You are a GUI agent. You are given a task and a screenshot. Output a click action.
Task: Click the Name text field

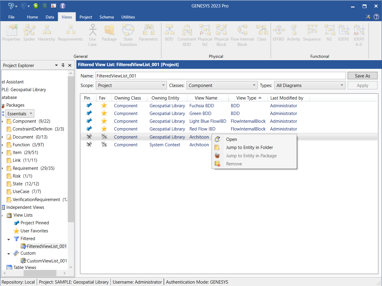(x=220, y=76)
